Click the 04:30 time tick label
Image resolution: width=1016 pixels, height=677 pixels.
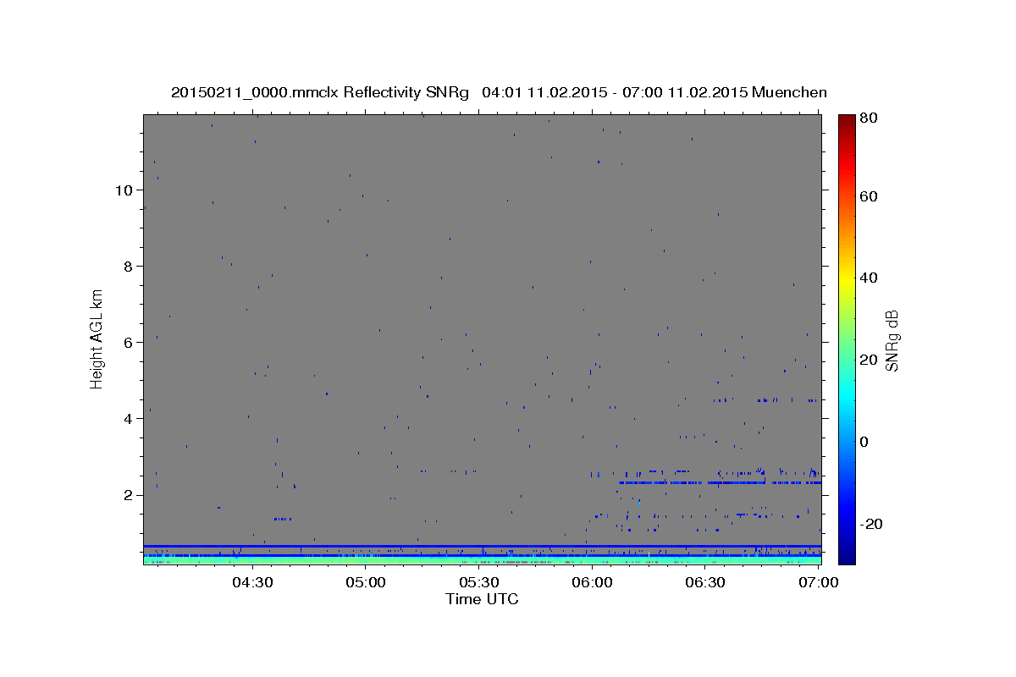(252, 582)
